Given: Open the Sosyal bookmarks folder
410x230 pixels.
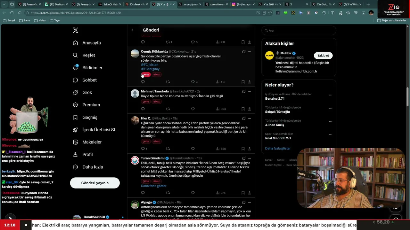Looking at the screenshot, I should click(9, 20).
